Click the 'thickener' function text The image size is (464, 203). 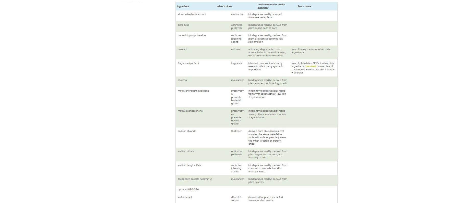point(236,131)
